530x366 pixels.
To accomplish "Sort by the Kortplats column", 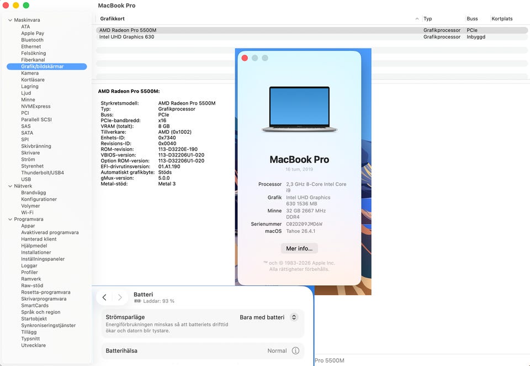I will click(502, 19).
